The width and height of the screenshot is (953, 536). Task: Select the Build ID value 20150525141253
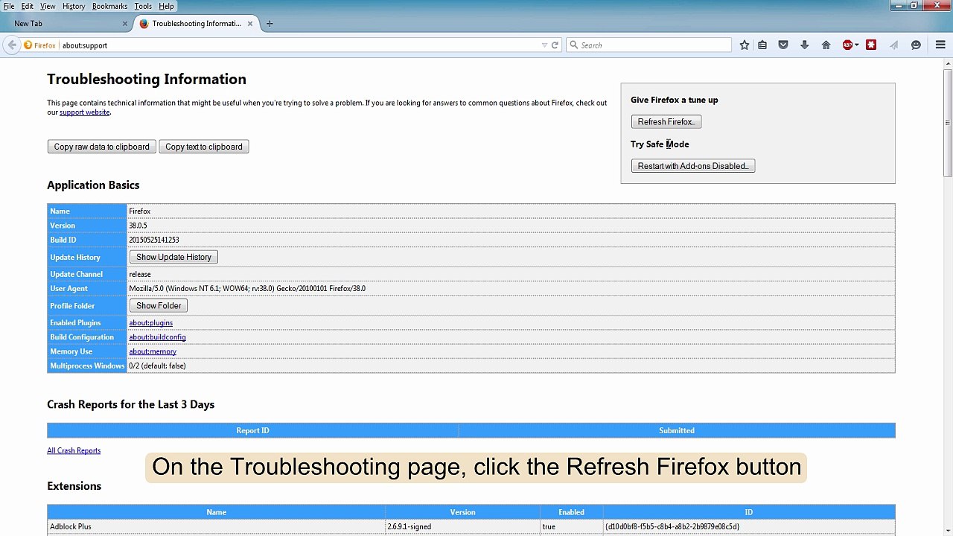[154, 240]
